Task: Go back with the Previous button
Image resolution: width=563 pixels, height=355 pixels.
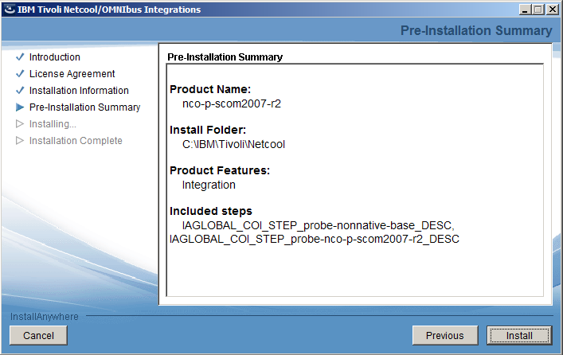Action: (x=445, y=335)
